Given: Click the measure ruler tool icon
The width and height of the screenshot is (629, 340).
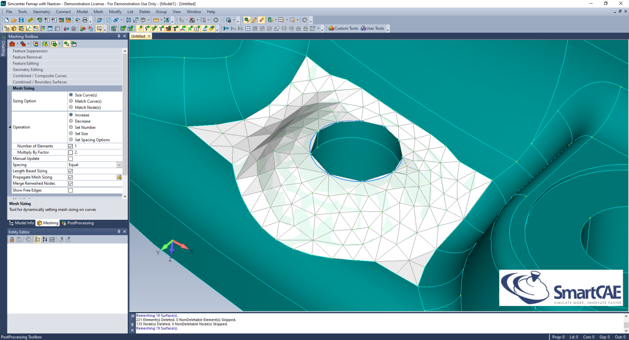Looking at the screenshot, I should (156, 20).
